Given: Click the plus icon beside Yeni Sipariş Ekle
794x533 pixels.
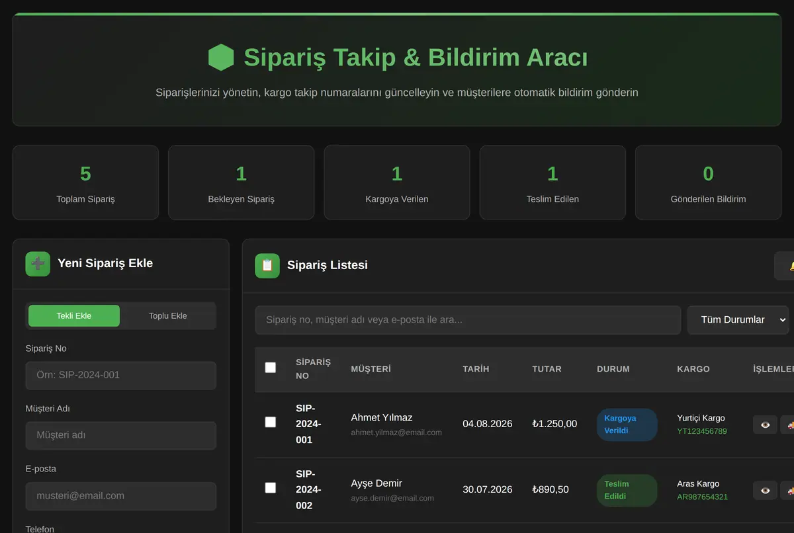Looking at the screenshot, I should coord(38,264).
